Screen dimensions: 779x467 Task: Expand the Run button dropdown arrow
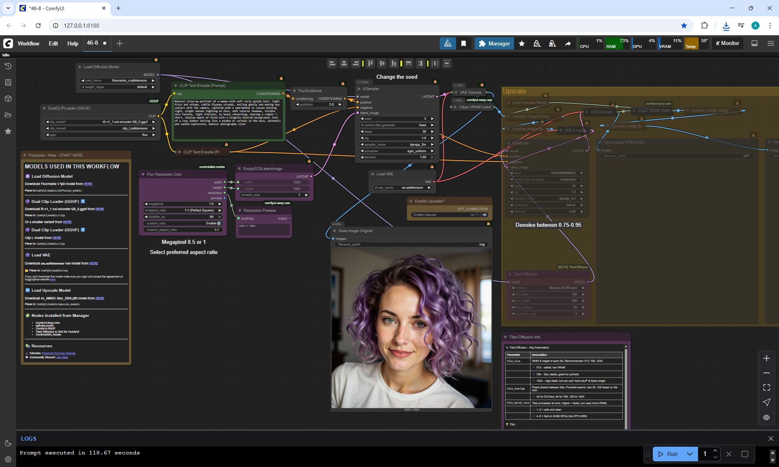(690, 454)
